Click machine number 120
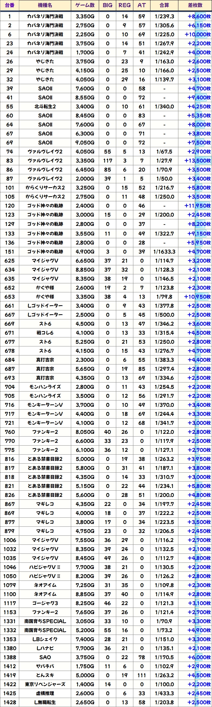Image resolution: width=212 pixels, height=707 pixels. 10,206
